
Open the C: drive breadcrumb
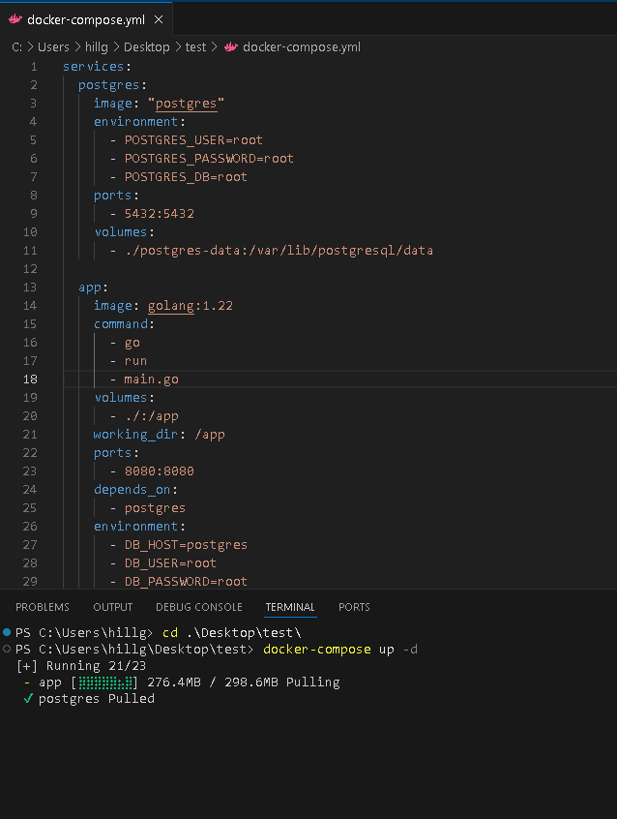point(17,47)
